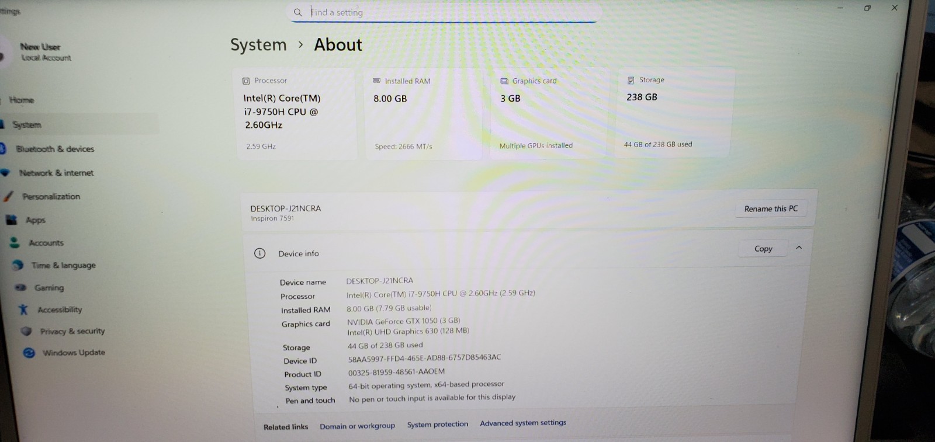
Task: Click the Speed: 2666 MT/s text
Action: coord(403,147)
